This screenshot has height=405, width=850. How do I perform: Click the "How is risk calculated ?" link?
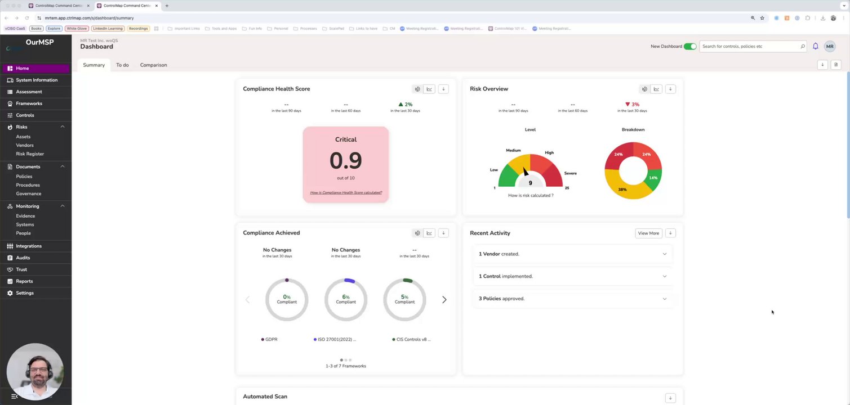pos(531,195)
